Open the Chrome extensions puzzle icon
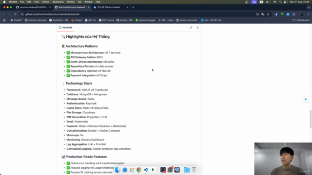Viewport: 312px width, 175px height. [294, 14]
